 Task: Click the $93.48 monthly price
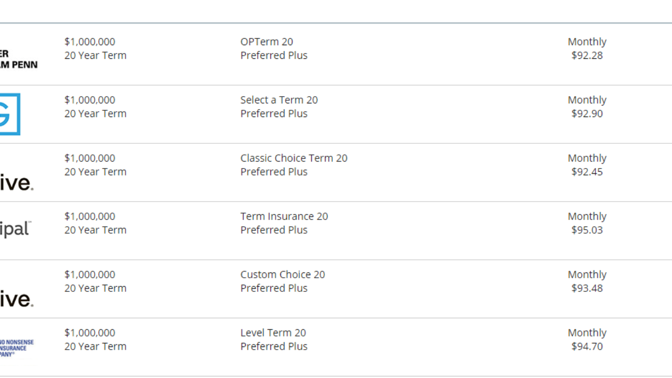[x=587, y=289]
